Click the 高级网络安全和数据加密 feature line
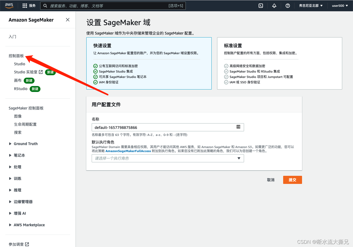This screenshot has height=247, width=353. pos(247,66)
